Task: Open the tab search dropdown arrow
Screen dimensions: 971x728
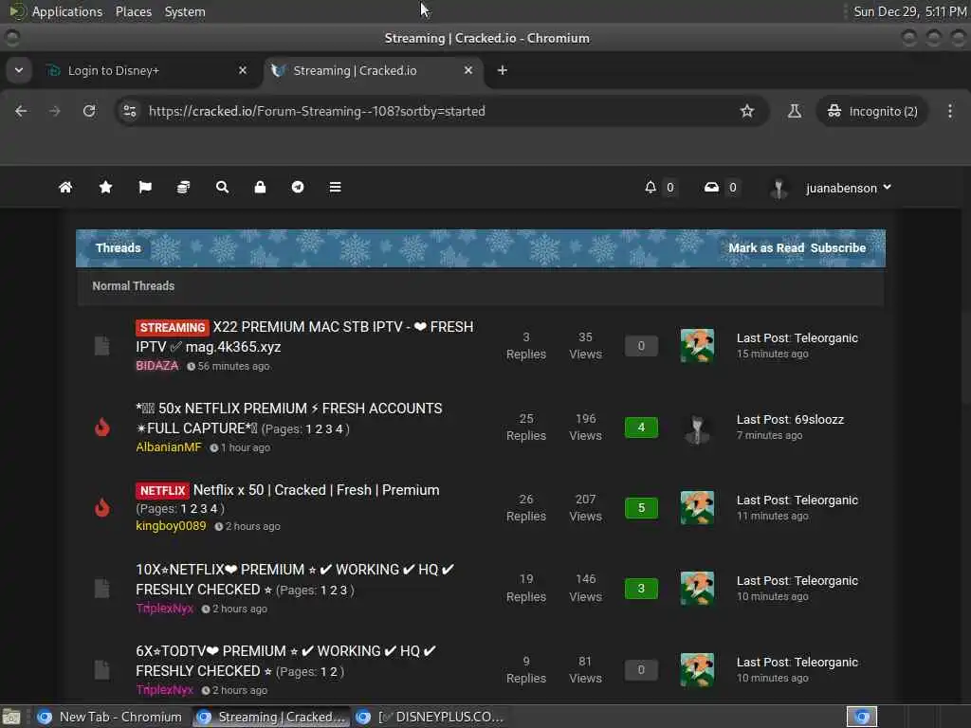Action: 19,70
